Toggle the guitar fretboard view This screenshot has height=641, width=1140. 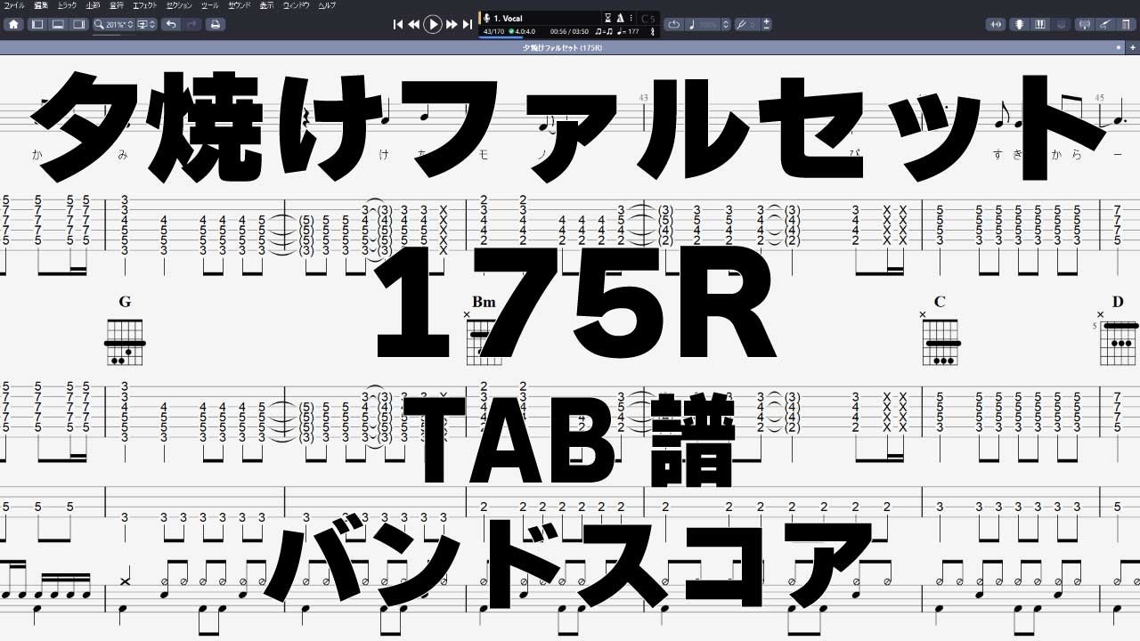coord(1020,24)
